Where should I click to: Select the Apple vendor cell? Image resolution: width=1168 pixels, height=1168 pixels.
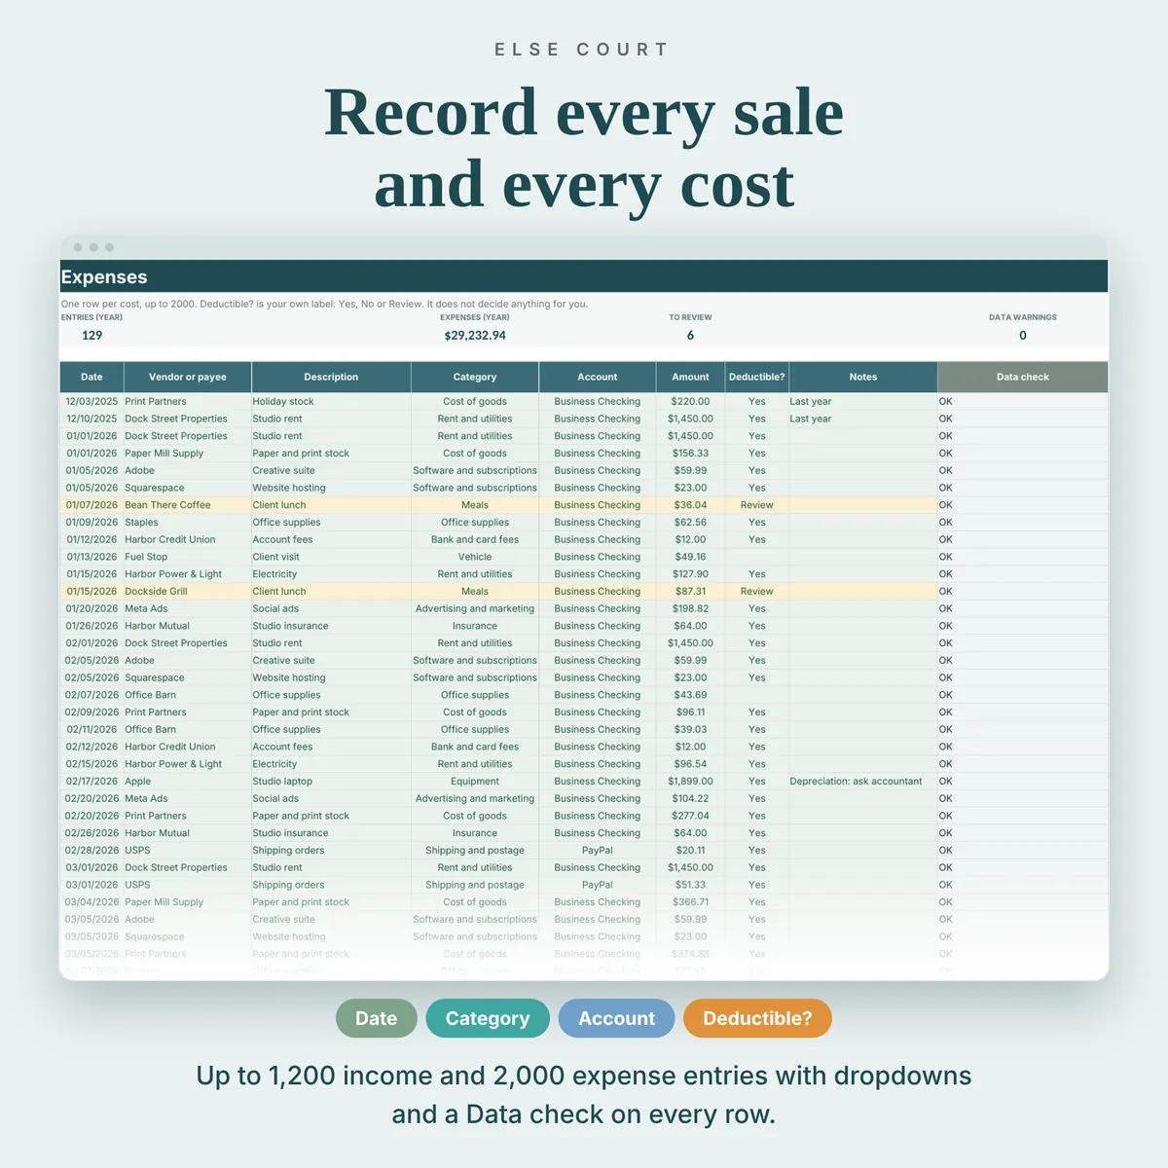(187, 781)
